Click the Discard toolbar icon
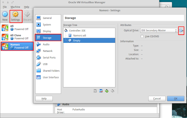Viewport: 187px width, 118px height. (27, 14)
